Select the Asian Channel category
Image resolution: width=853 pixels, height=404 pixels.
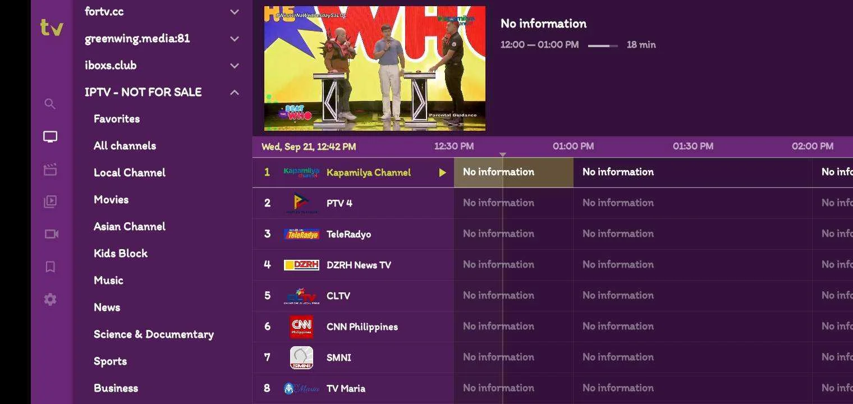tap(130, 227)
